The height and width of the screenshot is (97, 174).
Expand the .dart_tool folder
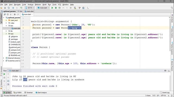pos(6,20)
